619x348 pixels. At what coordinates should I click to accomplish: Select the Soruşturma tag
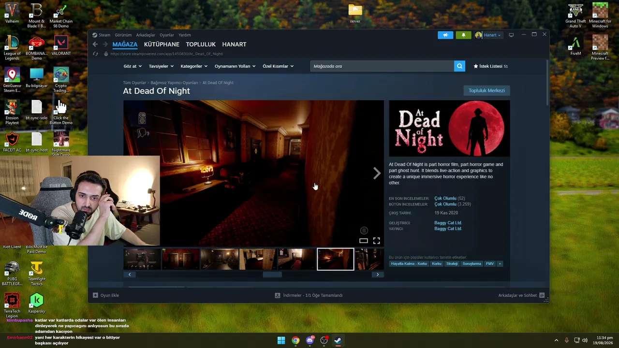(x=472, y=264)
